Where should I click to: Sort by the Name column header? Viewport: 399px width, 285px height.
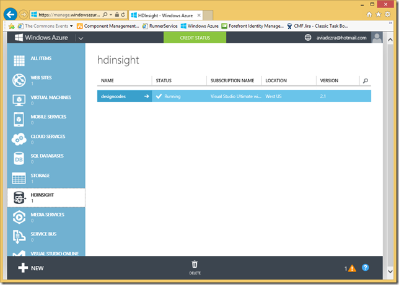(x=107, y=80)
